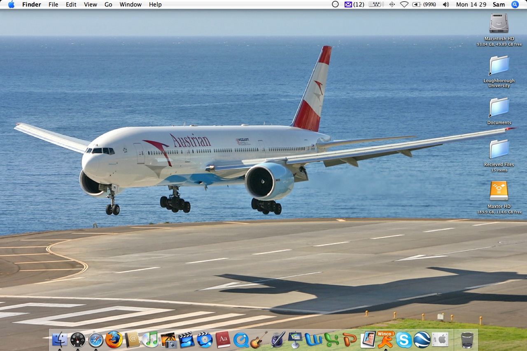Launch Dashboard from the dock
Image resolution: width=527 pixels, height=351 pixels.
(x=78, y=340)
